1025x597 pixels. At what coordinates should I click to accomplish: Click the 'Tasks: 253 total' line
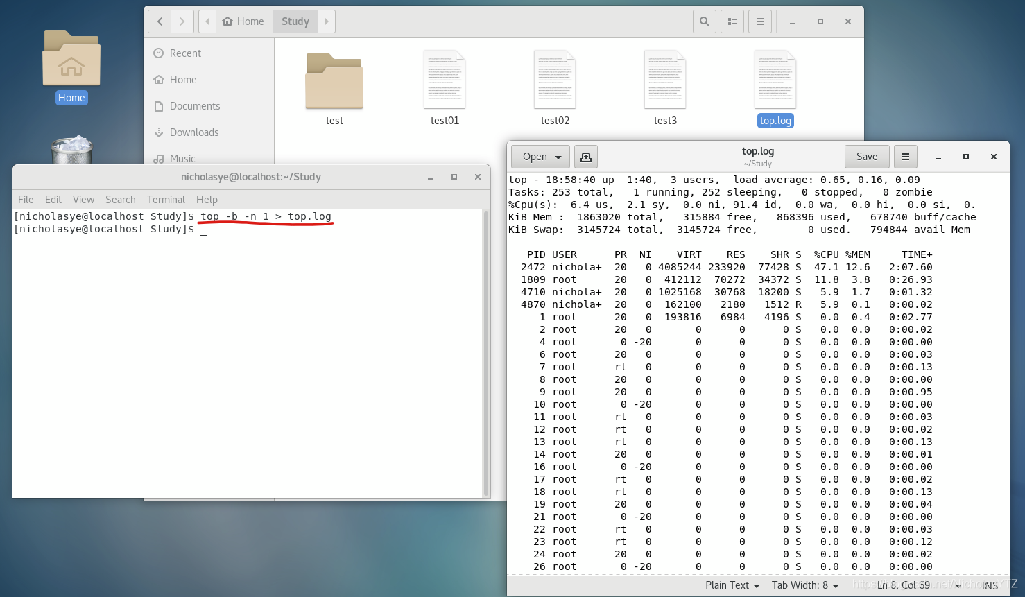pos(721,192)
